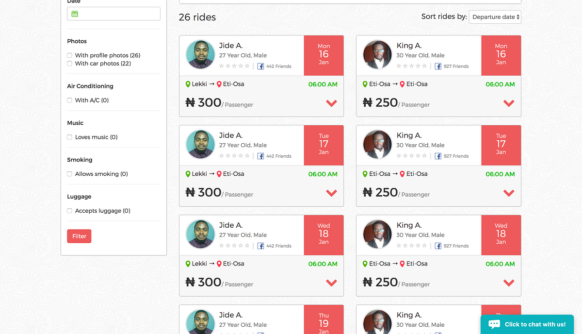The height and width of the screenshot is (334, 582).
Task: Click the Facebook icon beside 442 Friends
Action: click(x=261, y=66)
